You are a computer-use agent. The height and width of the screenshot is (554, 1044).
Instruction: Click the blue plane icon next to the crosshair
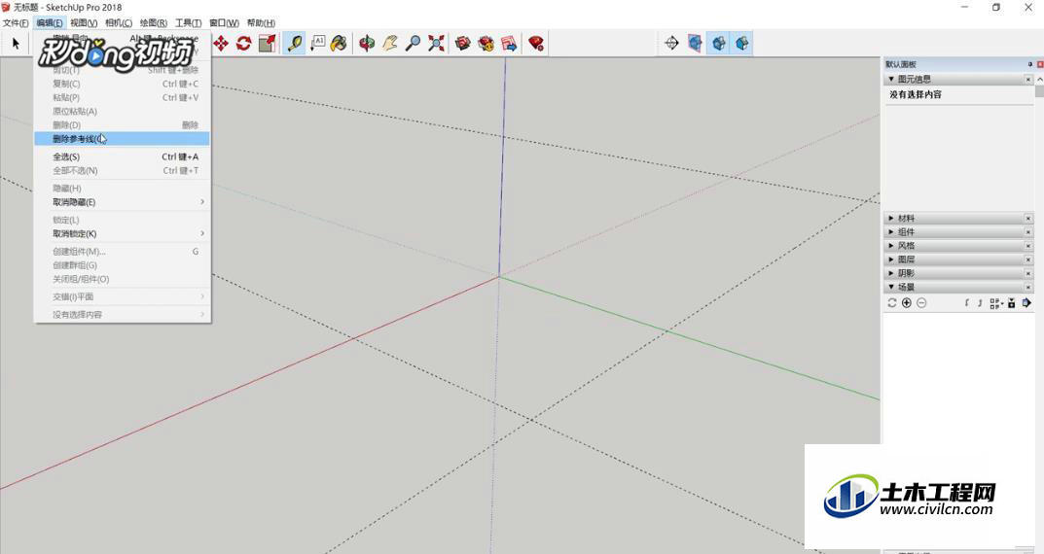point(695,44)
